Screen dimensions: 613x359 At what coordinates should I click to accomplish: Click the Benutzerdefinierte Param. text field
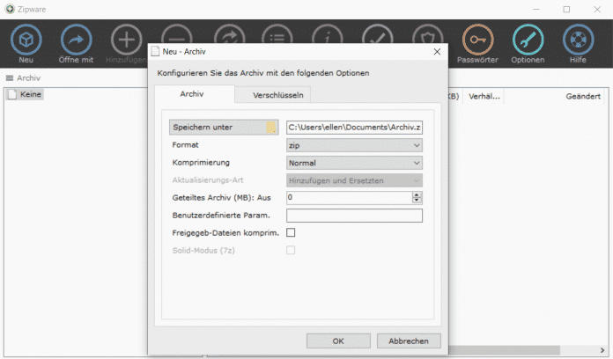click(x=354, y=216)
